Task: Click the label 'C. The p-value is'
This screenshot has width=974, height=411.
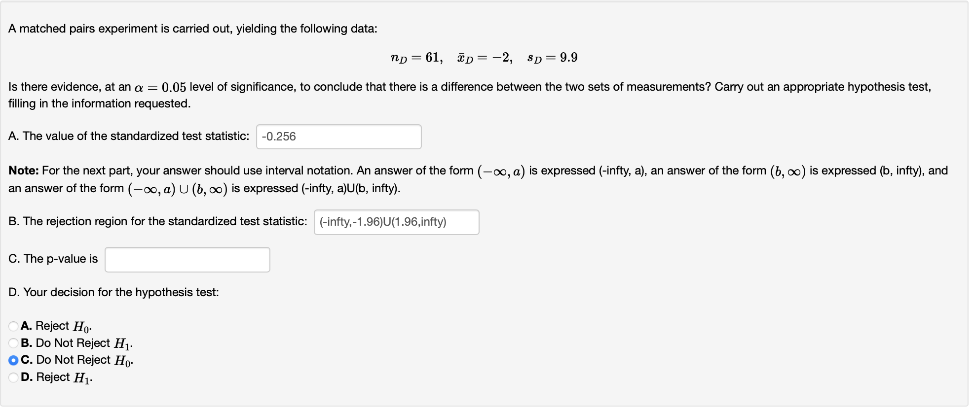Action: pyautogui.click(x=53, y=259)
